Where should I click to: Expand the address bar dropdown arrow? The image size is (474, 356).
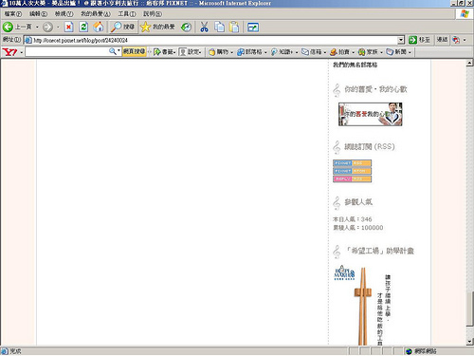(401, 40)
